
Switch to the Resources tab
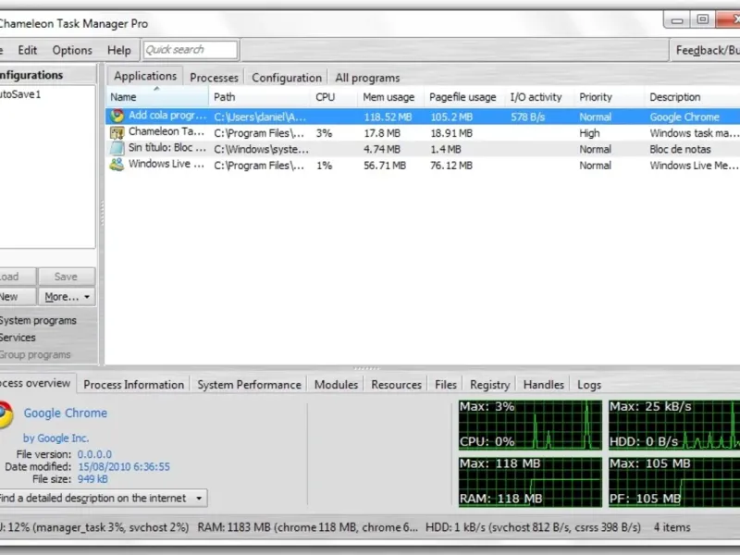(x=396, y=385)
